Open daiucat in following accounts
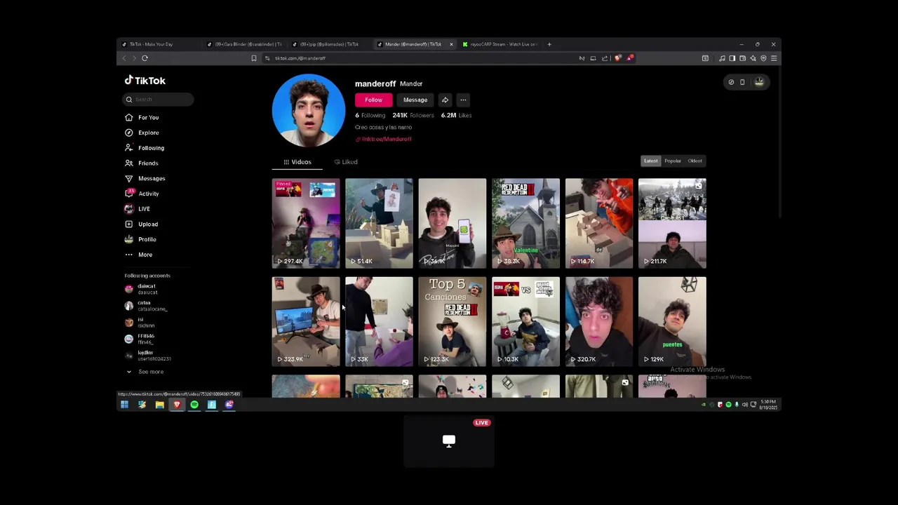The image size is (898, 505). (x=146, y=289)
